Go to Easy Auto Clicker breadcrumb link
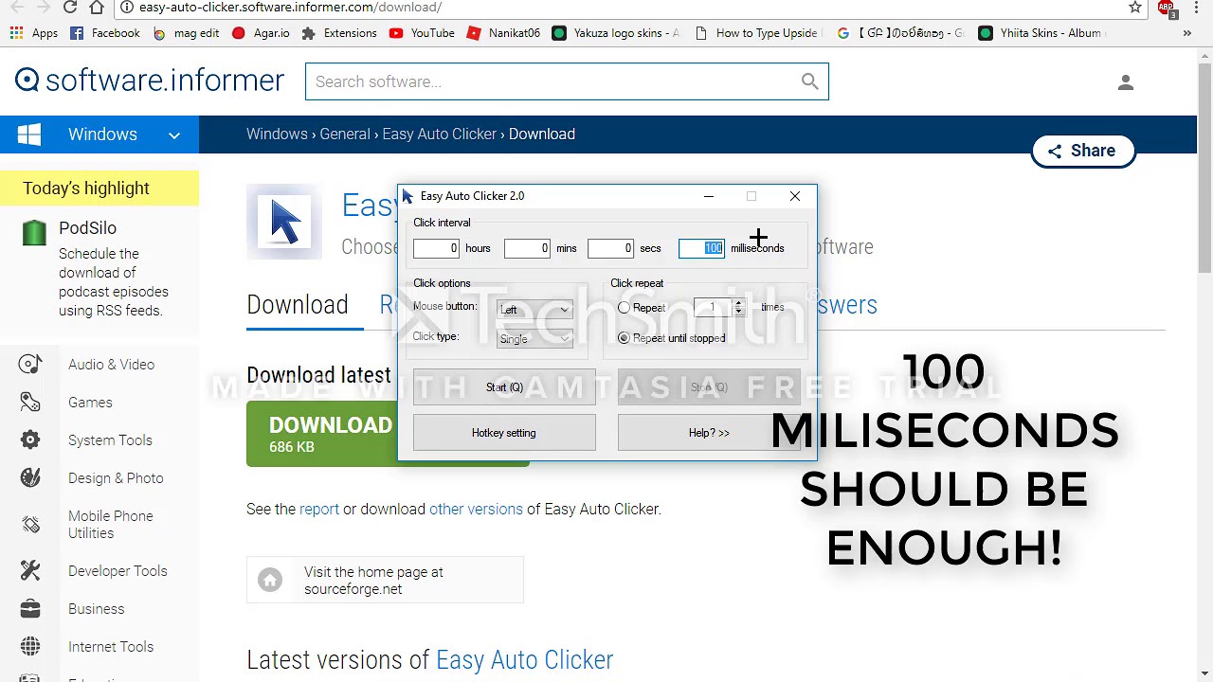Viewport: 1213px width, 682px height. pyautogui.click(x=440, y=134)
